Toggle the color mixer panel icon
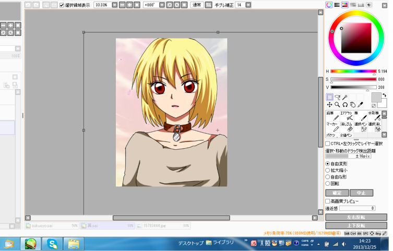393x251 pixels. click(x=353, y=5)
